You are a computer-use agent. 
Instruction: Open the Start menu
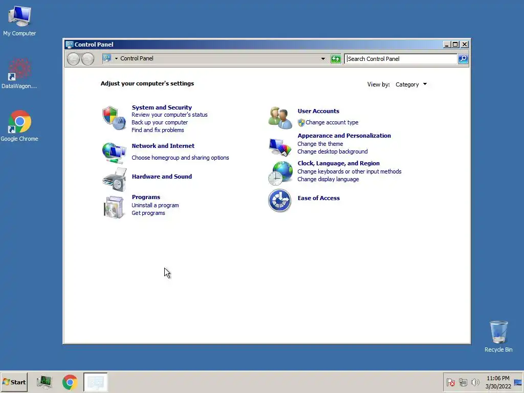click(14, 382)
